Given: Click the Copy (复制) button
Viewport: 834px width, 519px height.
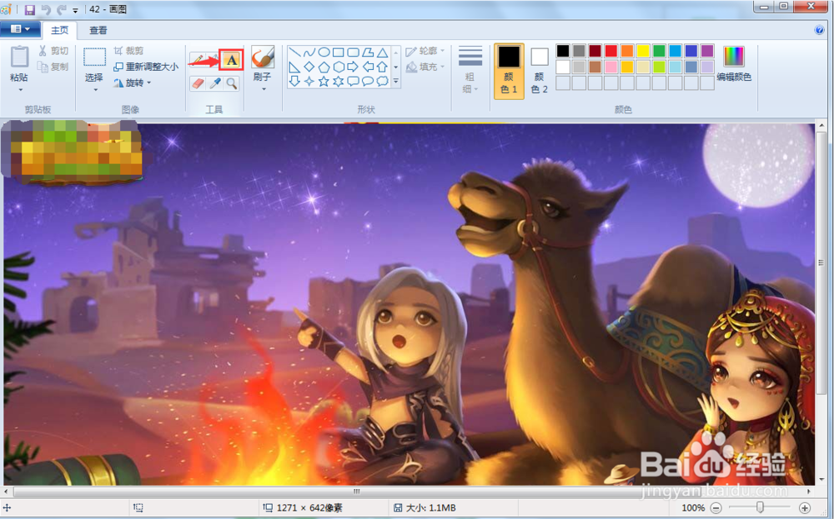Looking at the screenshot, I should [53, 67].
